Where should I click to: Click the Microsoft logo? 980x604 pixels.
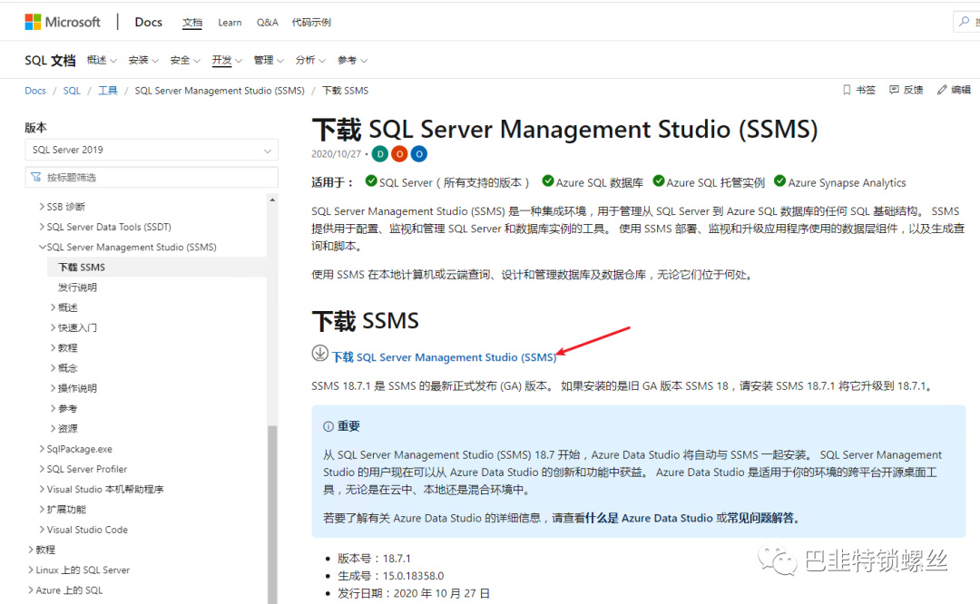(x=63, y=22)
